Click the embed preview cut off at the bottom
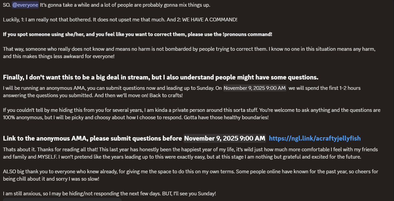Screen dimensions: 394x201 point(62,199)
